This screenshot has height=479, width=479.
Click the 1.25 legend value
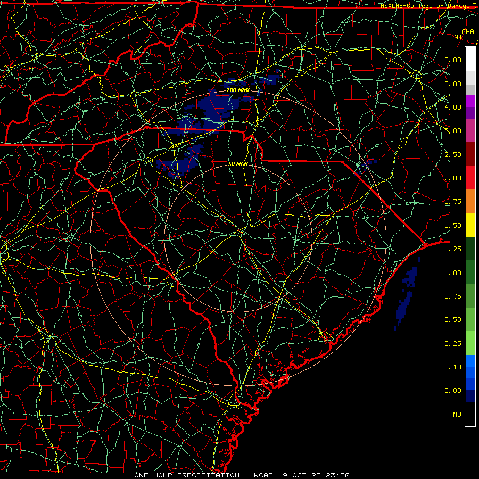453,249
